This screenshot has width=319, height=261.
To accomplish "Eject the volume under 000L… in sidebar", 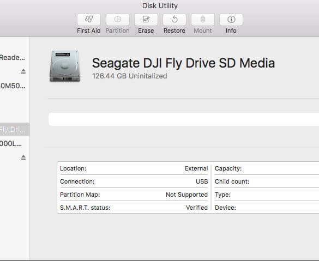I will pos(23,157).
